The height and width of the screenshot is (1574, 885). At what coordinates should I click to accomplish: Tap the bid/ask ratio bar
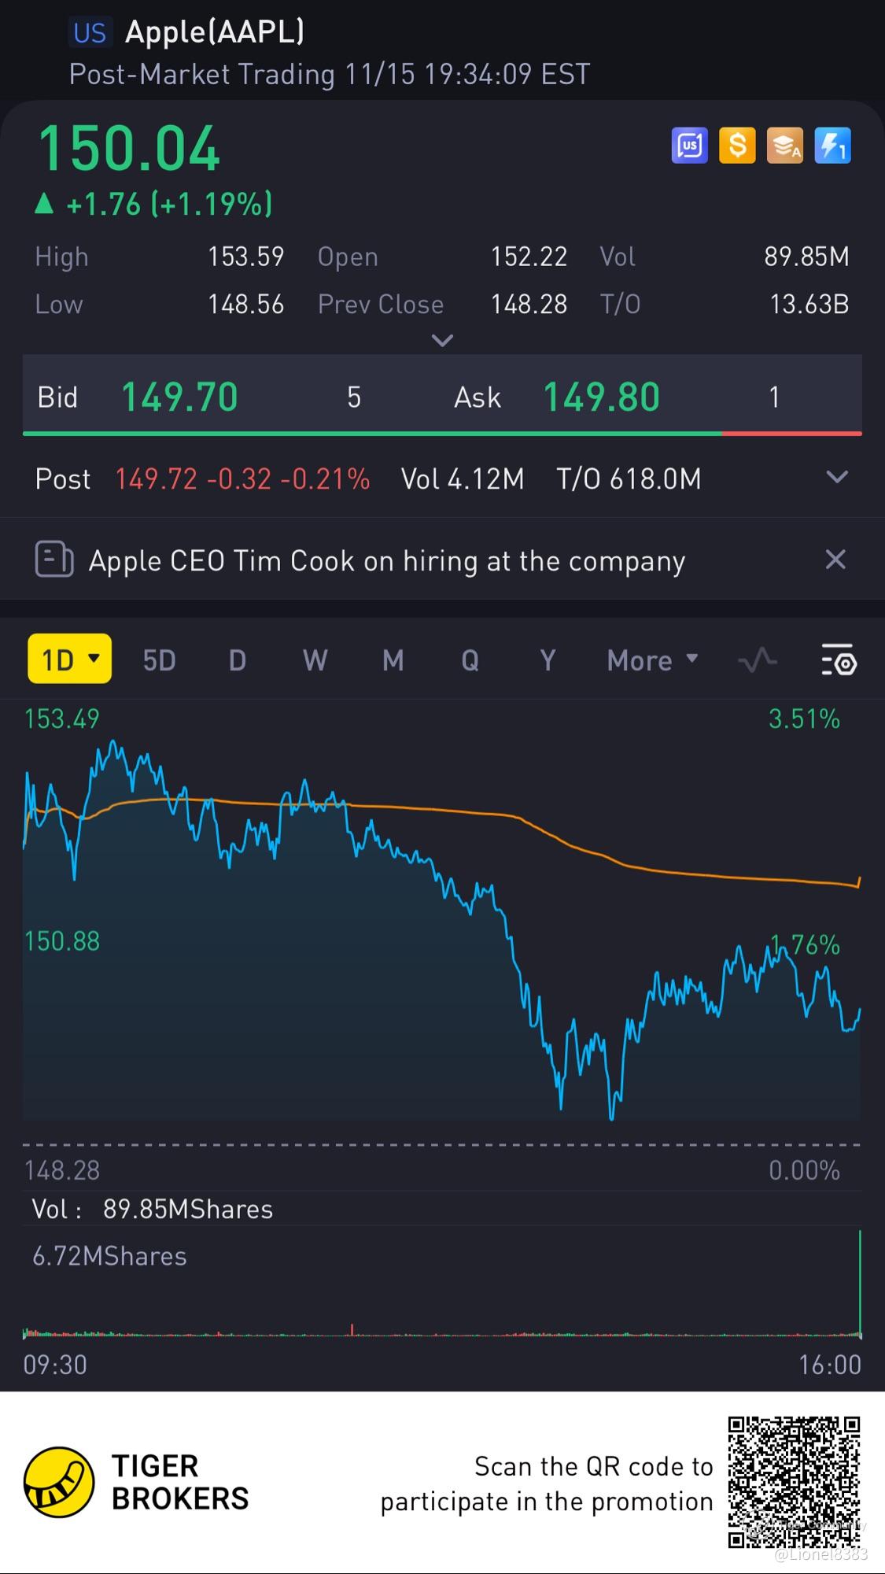click(x=442, y=433)
